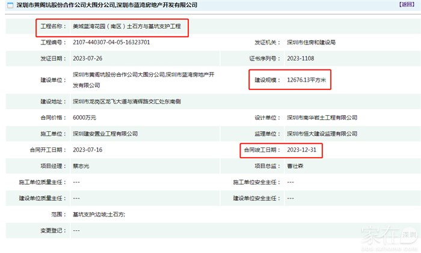421x253 pixels.
Task: Click the contractor 深圳建安置业工程有限公司
Action: pyautogui.click(x=106, y=133)
